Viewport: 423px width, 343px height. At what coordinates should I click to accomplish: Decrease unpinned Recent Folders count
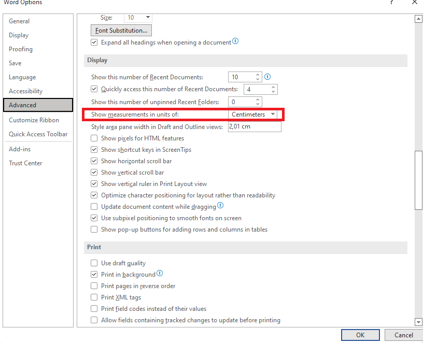coord(258,104)
